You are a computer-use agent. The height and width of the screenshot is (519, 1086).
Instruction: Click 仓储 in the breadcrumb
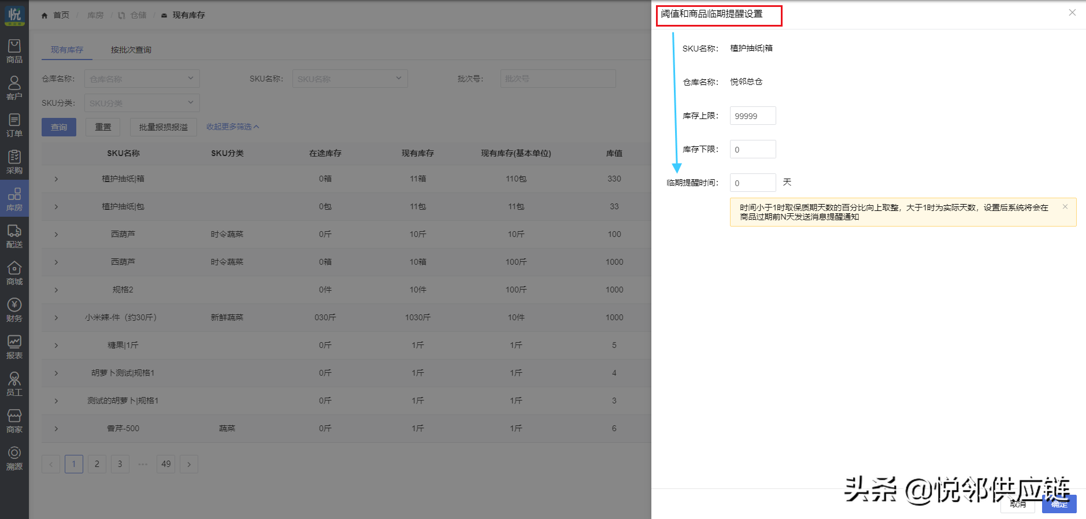138,15
